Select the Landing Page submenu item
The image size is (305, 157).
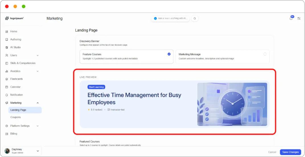pos(25,110)
